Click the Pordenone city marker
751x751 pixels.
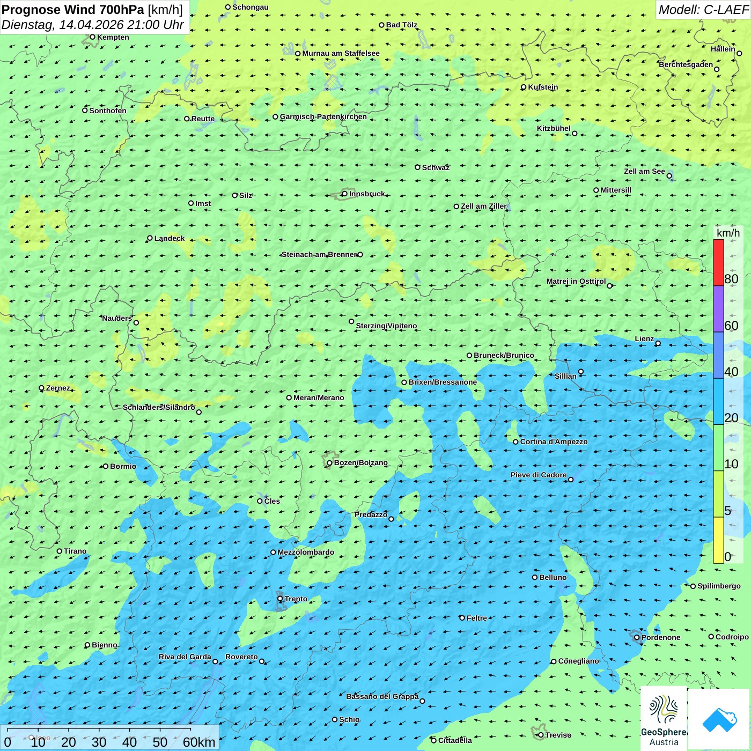[637, 637]
